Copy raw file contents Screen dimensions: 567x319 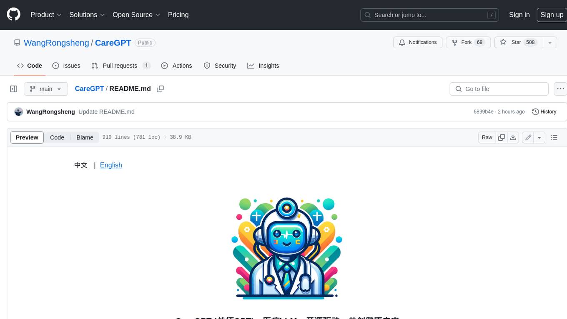(x=502, y=137)
